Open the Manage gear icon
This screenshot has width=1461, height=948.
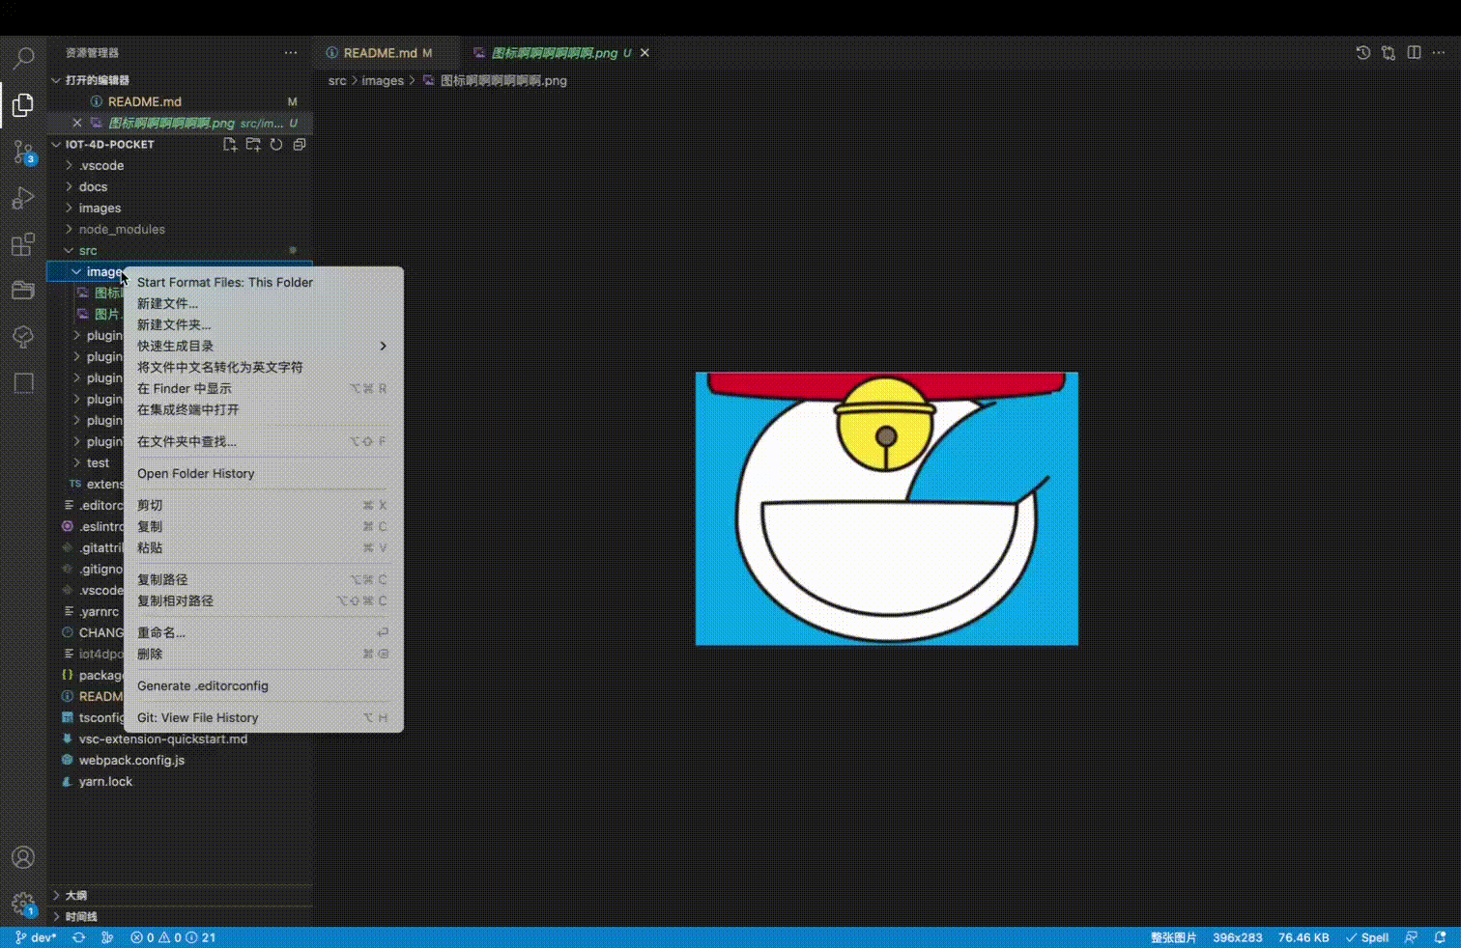click(x=23, y=905)
